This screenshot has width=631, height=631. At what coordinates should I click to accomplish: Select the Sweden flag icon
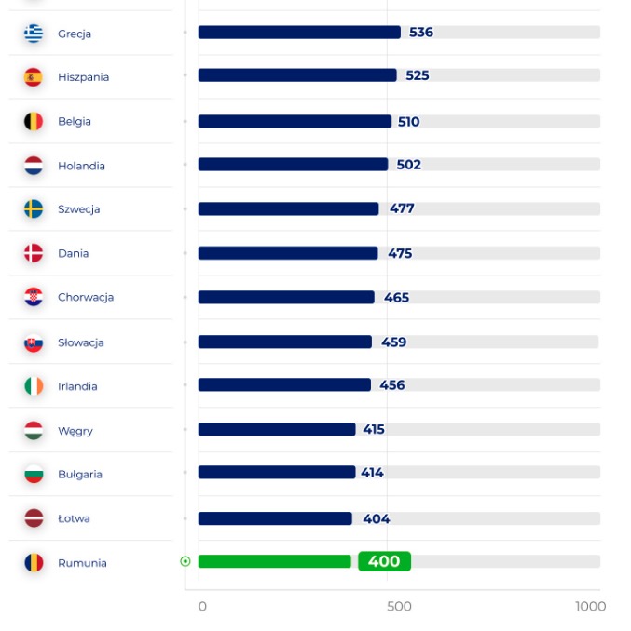click(x=34, y=208)
